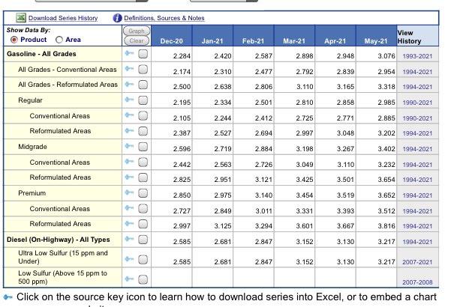457x307 pixels.
Task: Click the Diesel (On-Highway) - All Types label
Action: (59, 240)
